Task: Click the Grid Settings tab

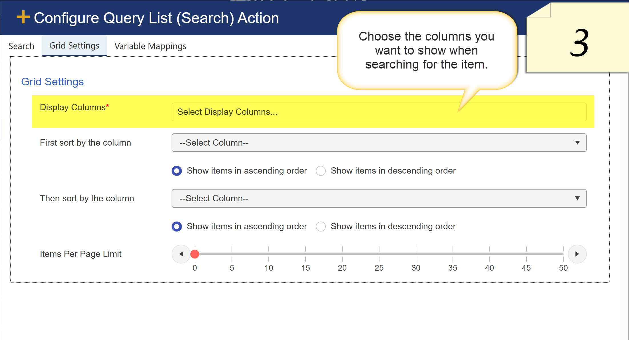Action: [x=74, y=46]
